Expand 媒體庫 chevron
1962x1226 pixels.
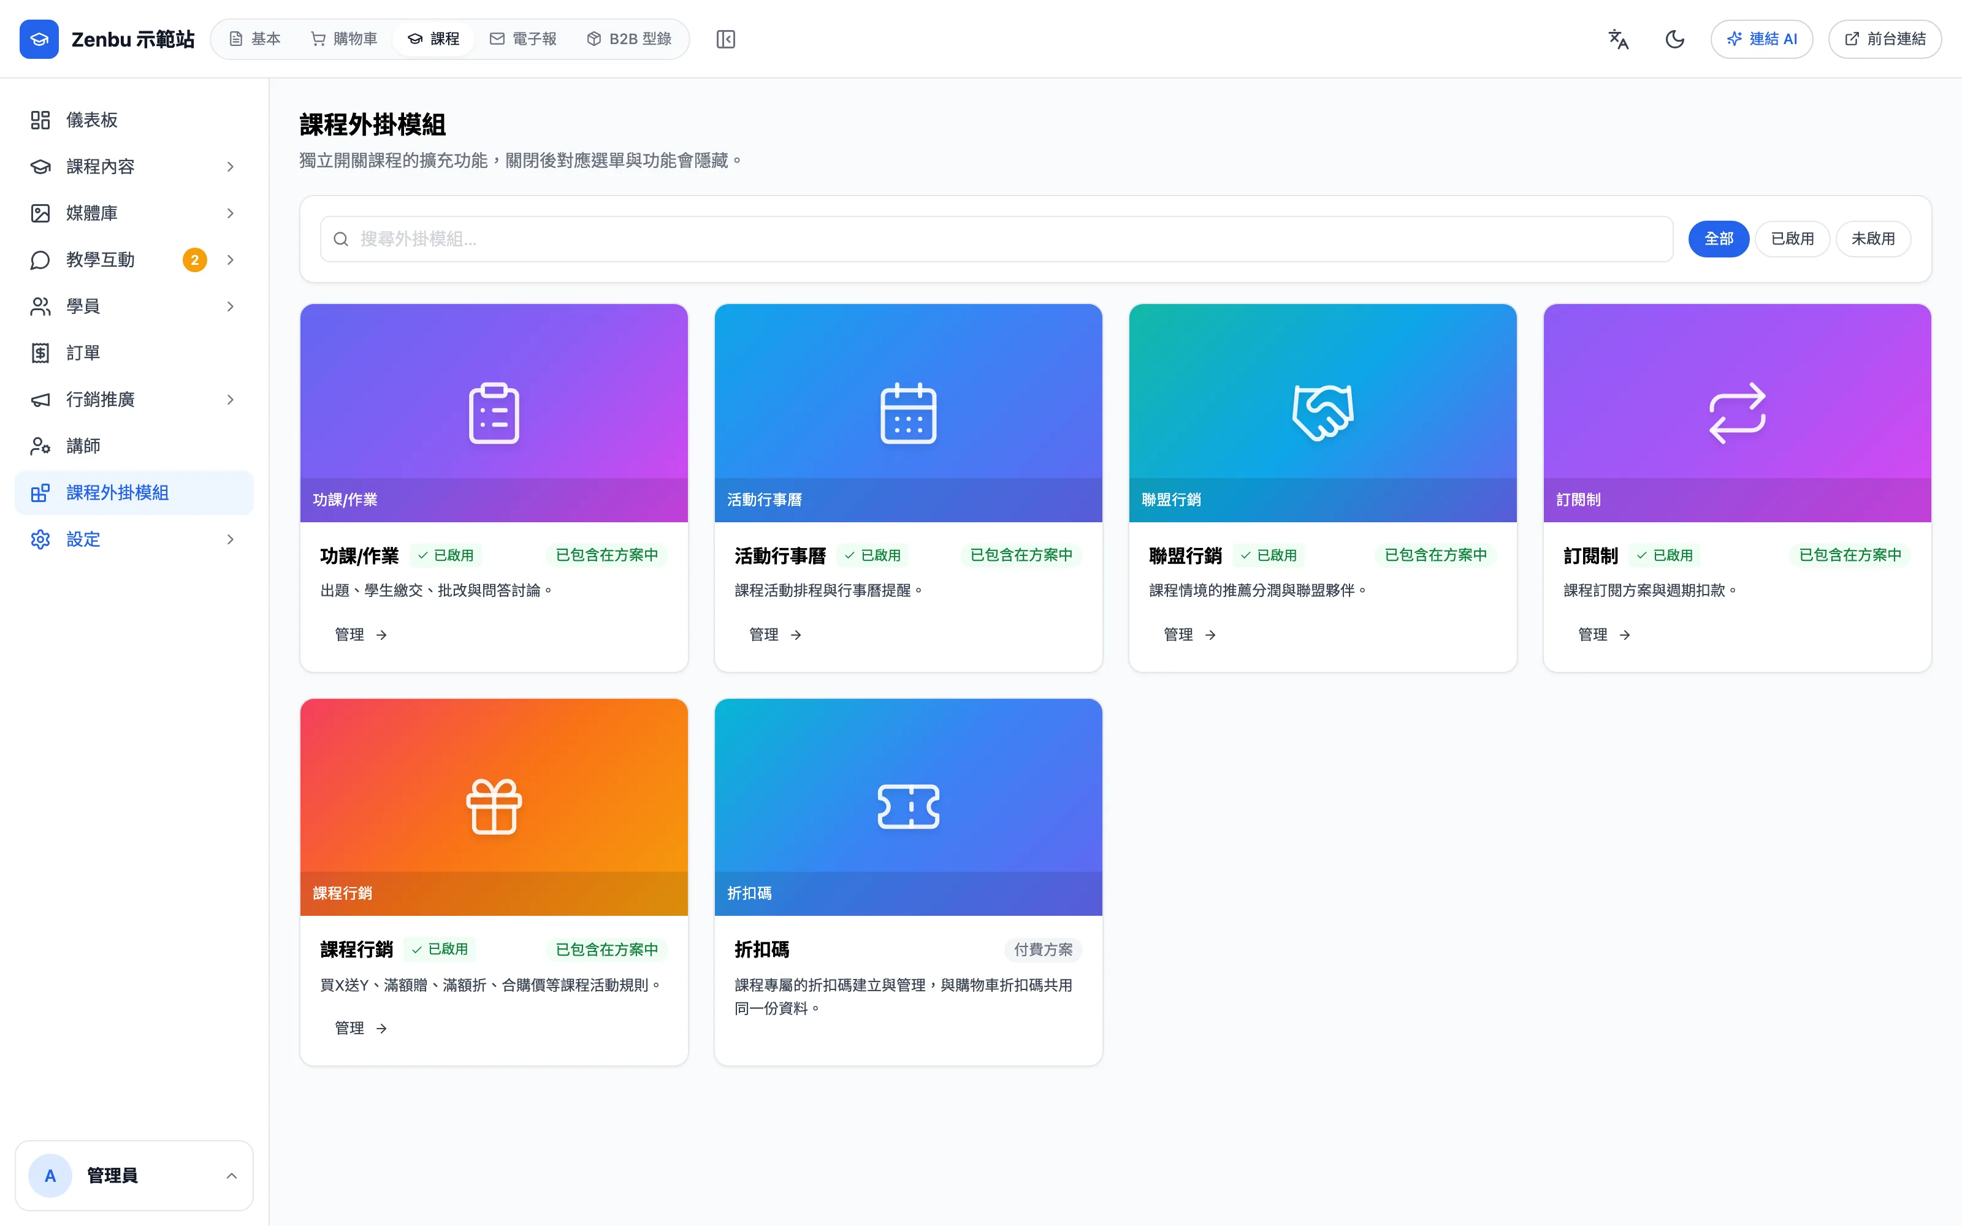coord(231,213)
